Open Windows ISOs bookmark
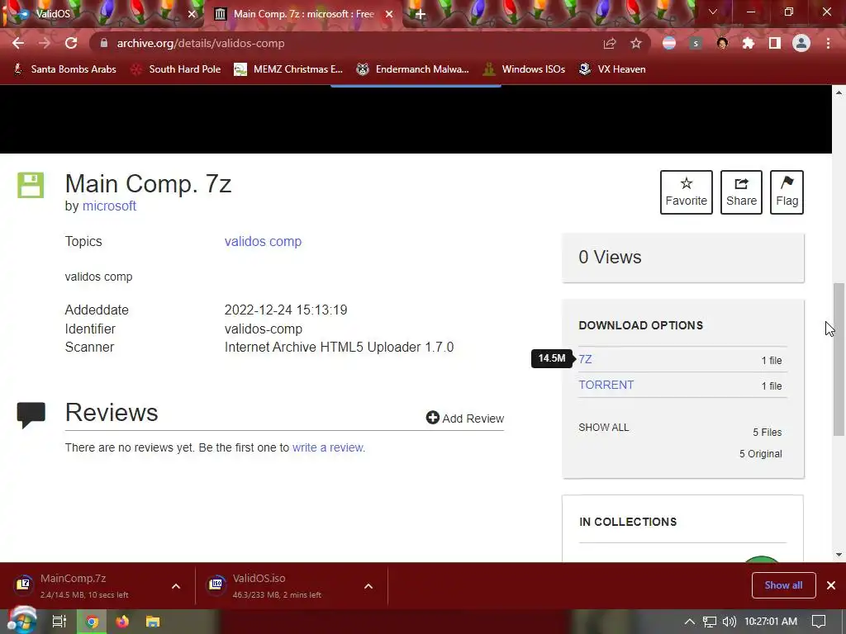 (525, 69)
